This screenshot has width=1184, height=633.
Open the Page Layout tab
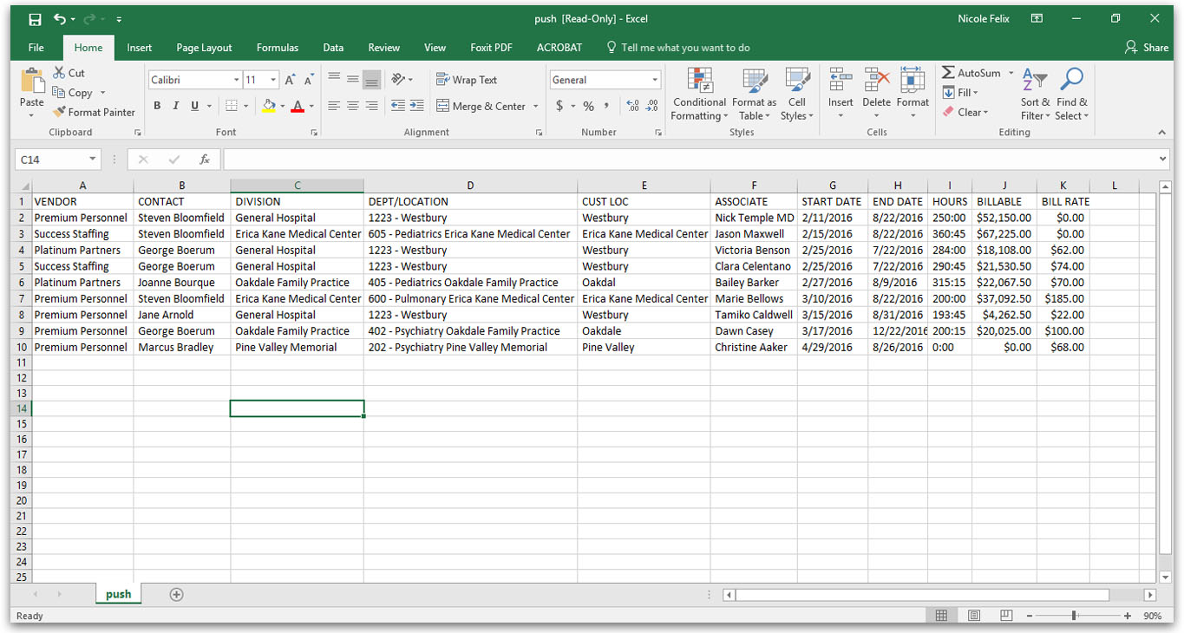(x=204, y=48)
